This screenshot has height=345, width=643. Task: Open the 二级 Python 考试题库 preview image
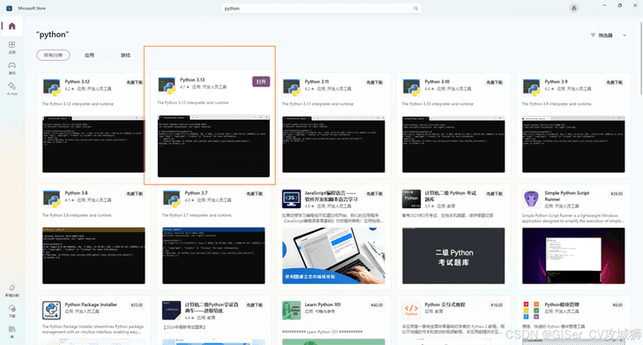tap(453, 256)
